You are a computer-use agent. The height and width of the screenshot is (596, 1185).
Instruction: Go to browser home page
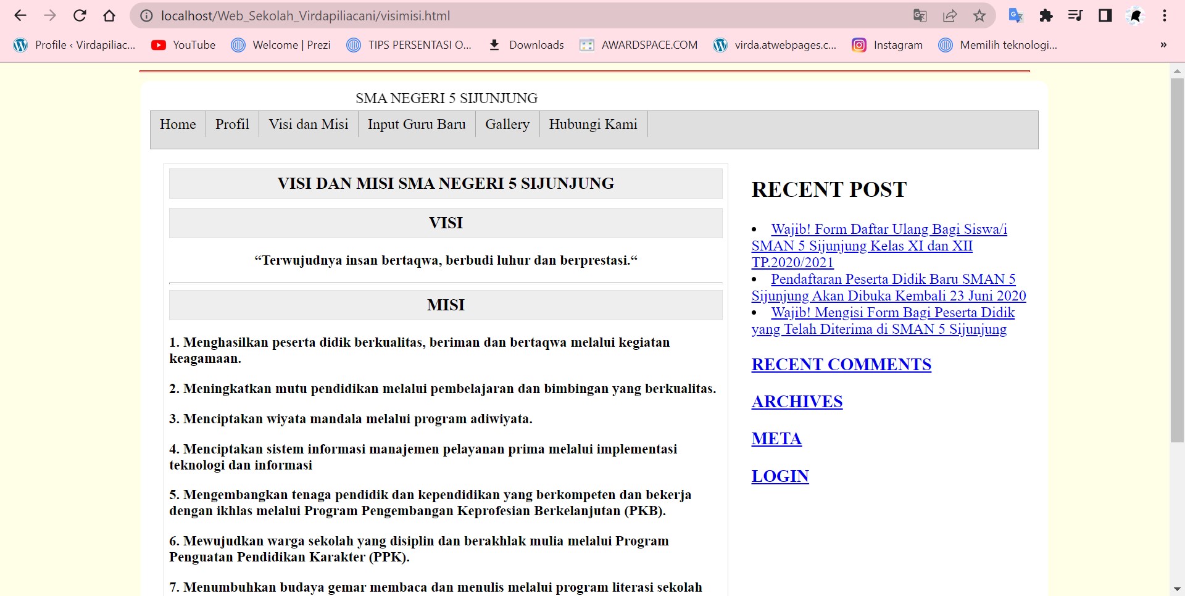(x=109, y=16)
